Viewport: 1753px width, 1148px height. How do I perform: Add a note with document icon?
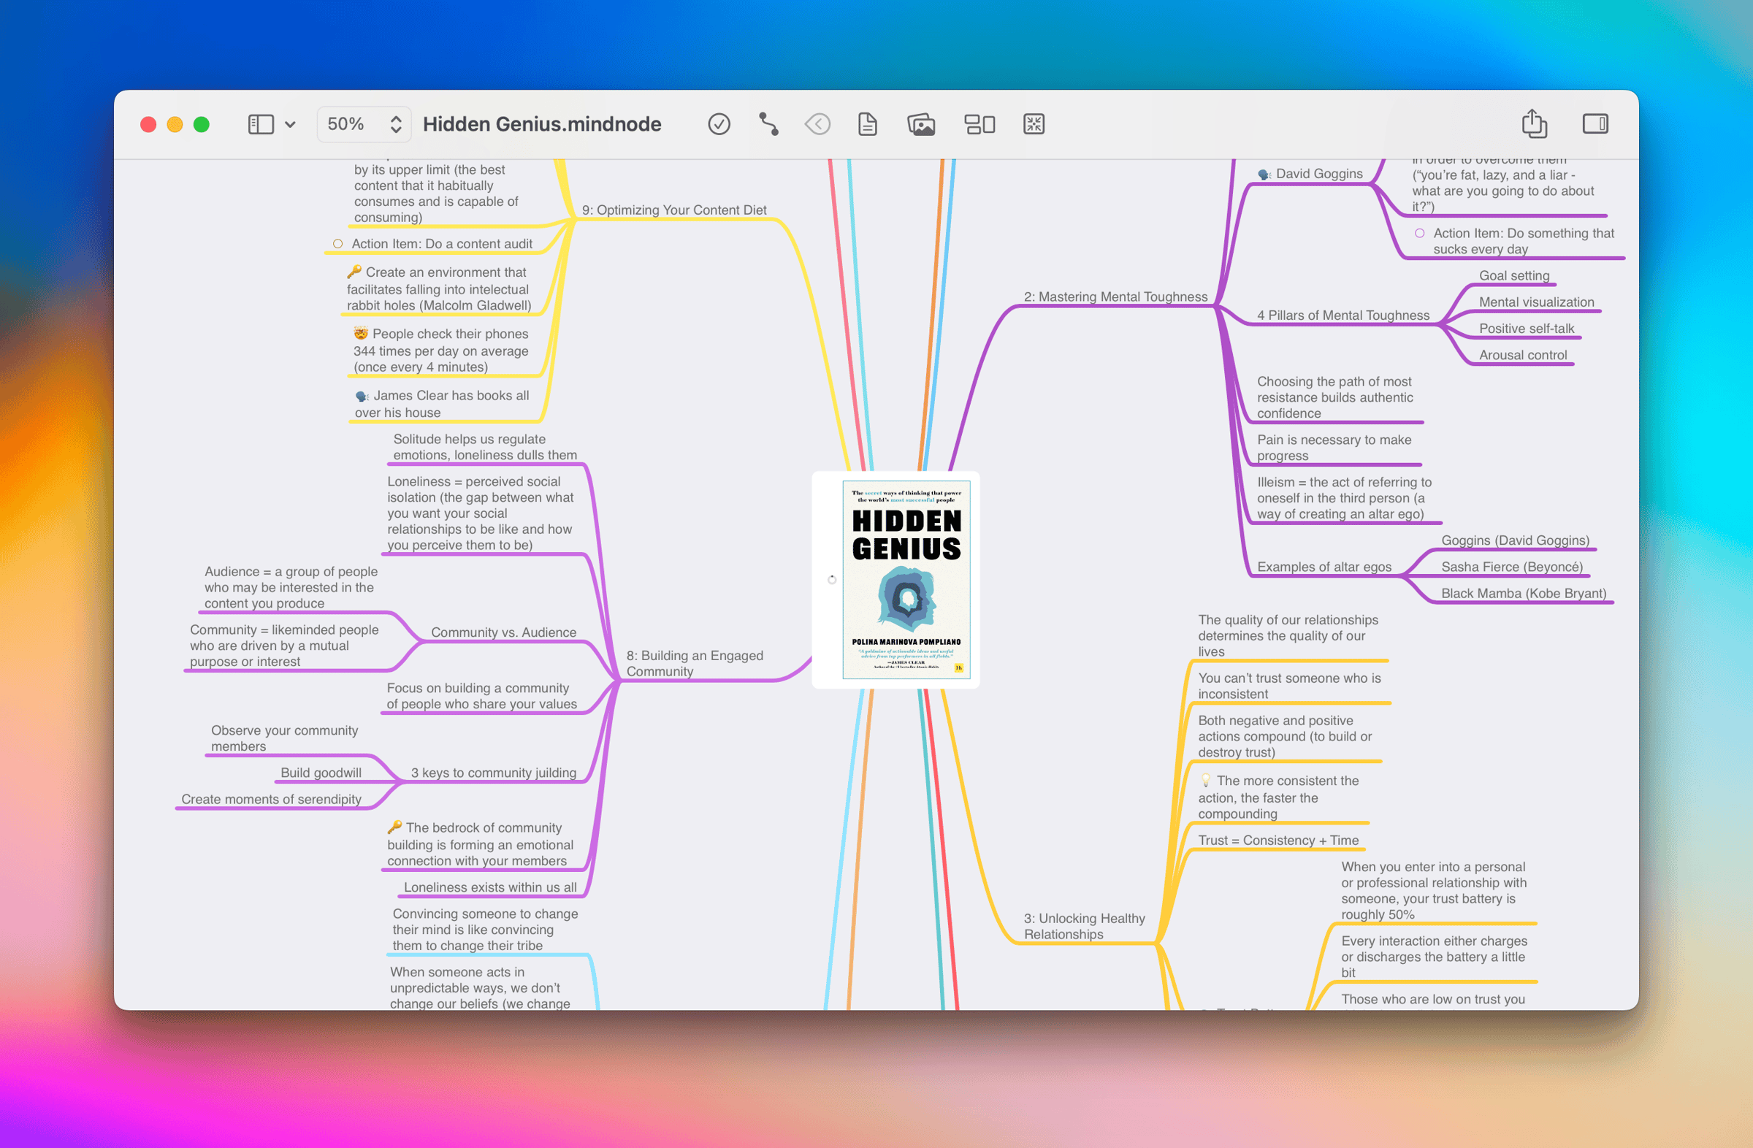point(868,123)
